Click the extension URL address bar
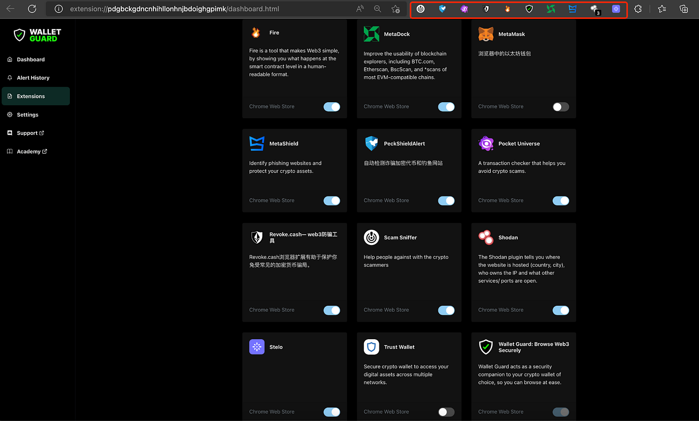The height and width of the screenshot is (421, 699). 200,9
